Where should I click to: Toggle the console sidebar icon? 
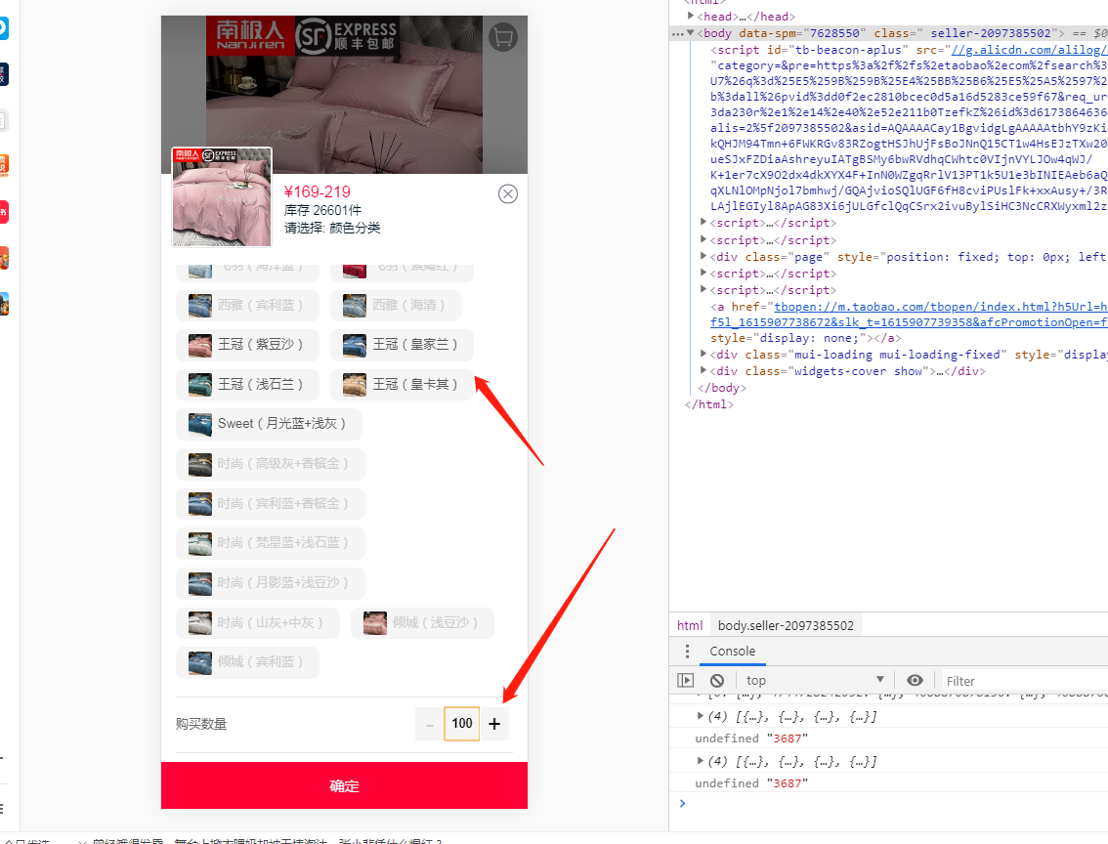(x=686, y=680)
